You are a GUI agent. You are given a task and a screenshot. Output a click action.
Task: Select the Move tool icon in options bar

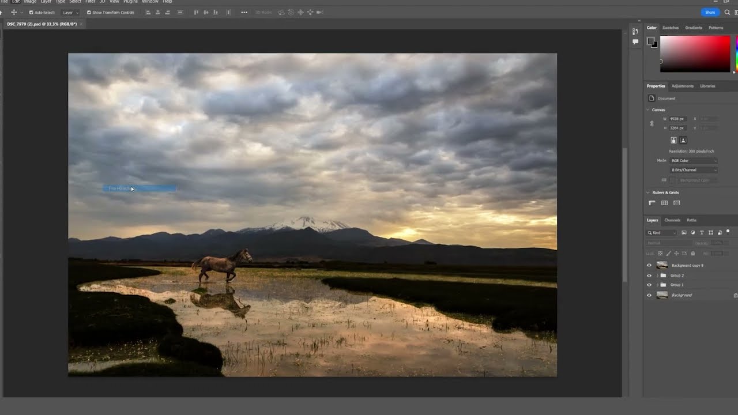point(14,12)
